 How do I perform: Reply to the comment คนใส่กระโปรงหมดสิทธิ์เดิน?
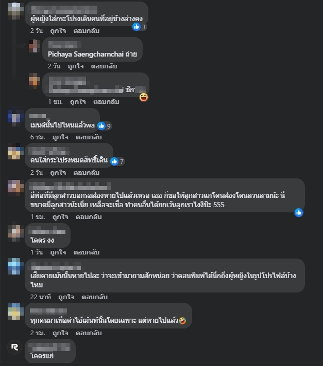point(87,173)
